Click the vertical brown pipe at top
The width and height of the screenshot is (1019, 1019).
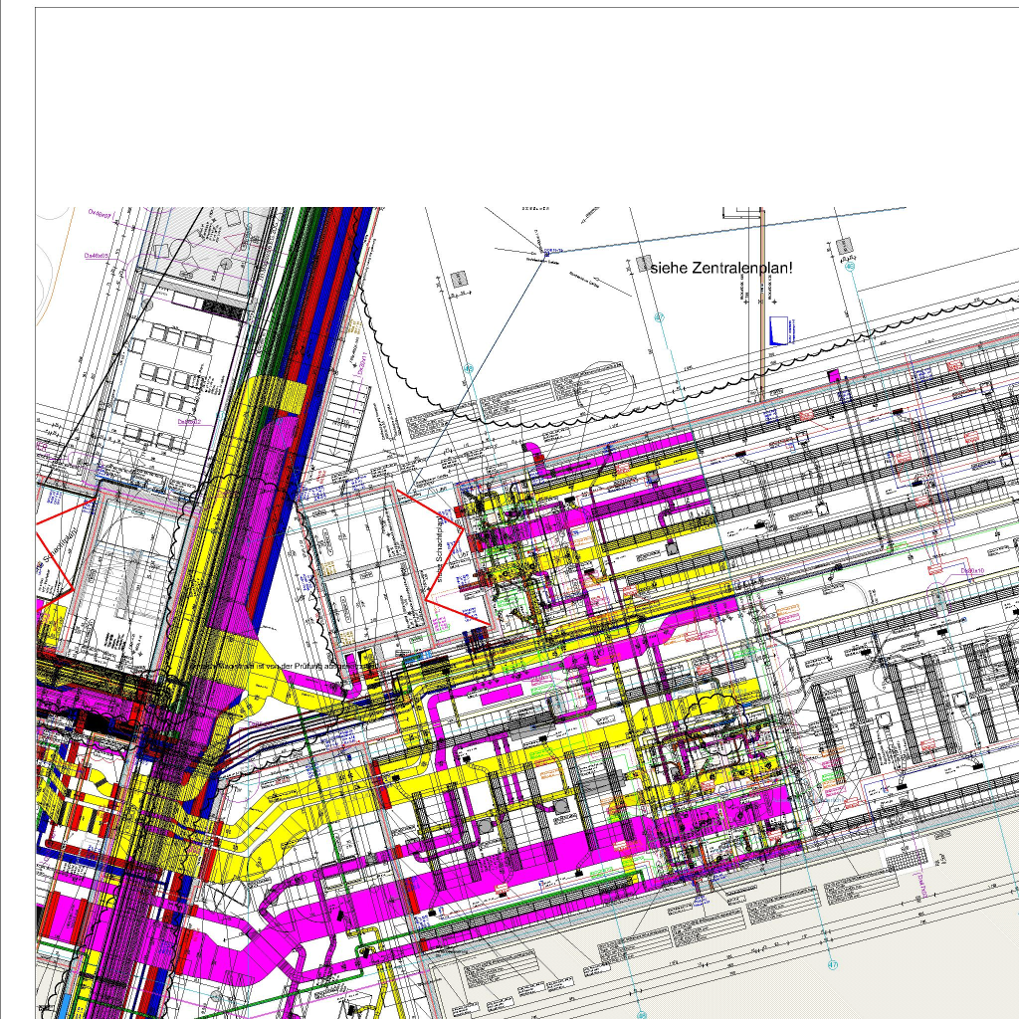(762, 299)
